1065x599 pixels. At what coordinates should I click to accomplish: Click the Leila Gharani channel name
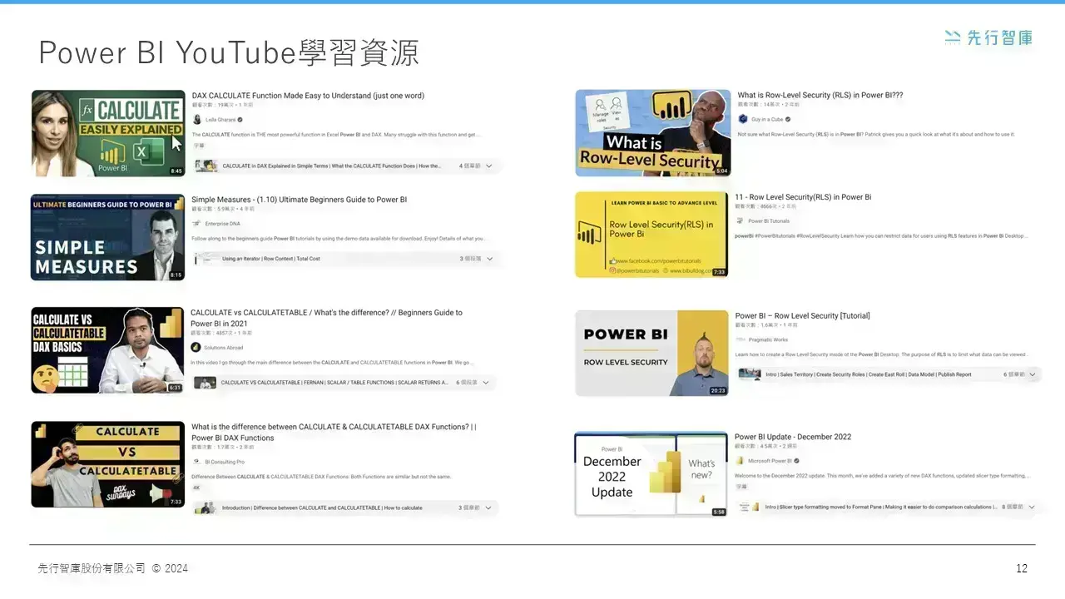pos(220,120)
